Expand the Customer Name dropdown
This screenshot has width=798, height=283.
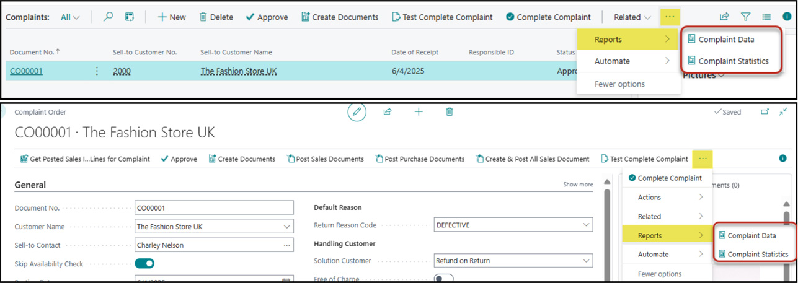click(x=286, y=227)
